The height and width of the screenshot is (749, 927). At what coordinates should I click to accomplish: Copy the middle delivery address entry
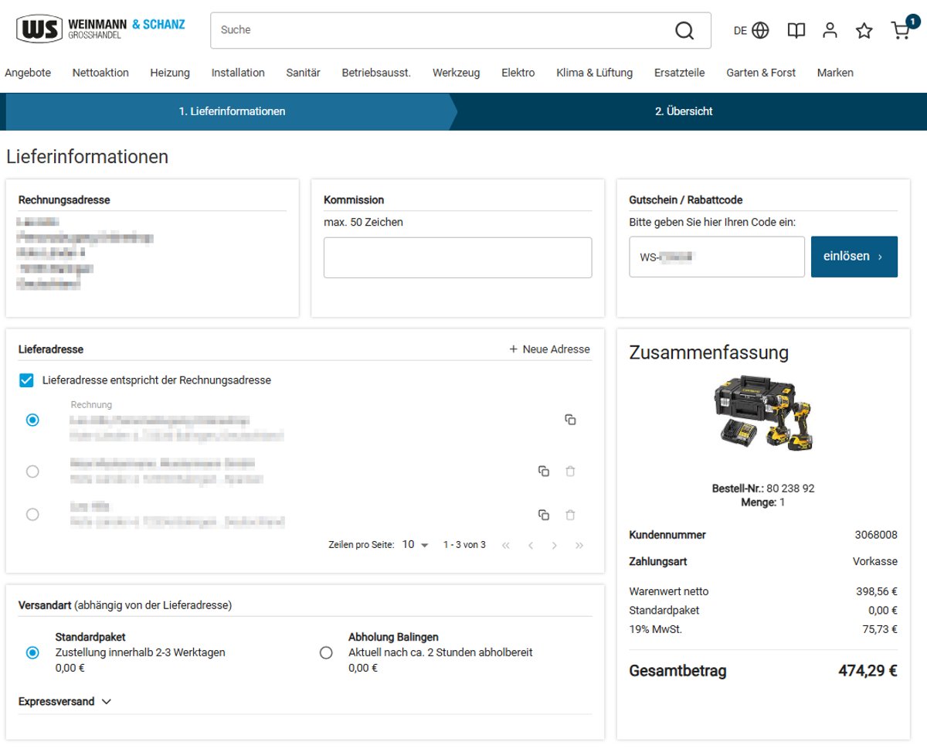[544, 471]
